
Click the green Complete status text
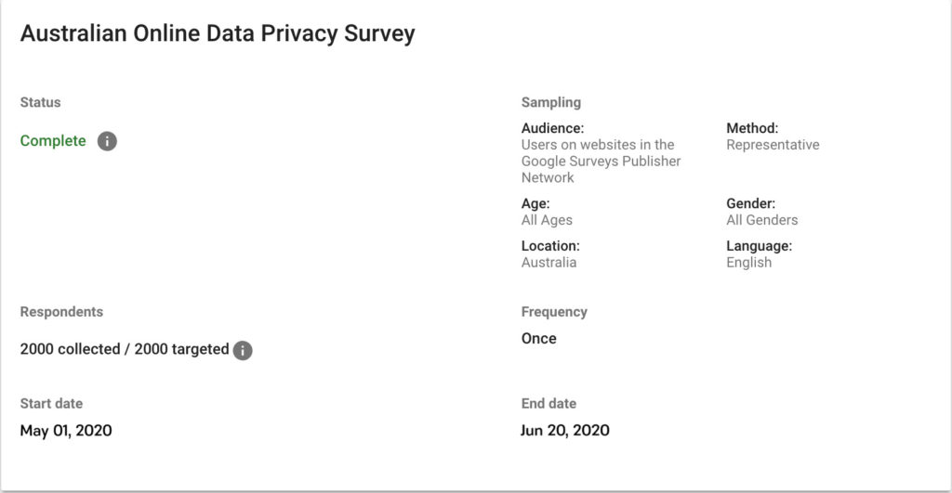[x=53, y=141]
